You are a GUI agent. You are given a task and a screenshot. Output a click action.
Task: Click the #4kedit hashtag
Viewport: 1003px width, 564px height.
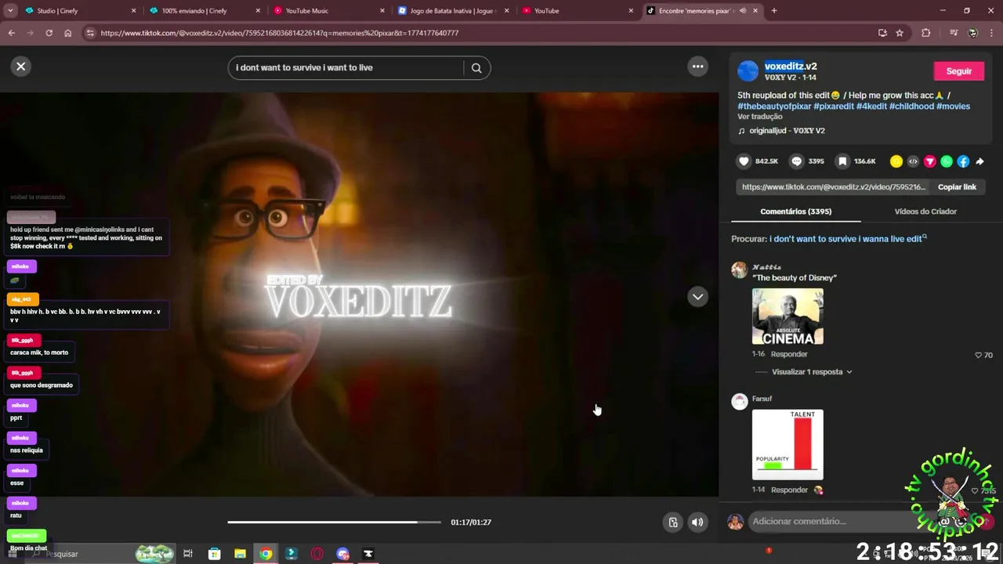point(871,107)
